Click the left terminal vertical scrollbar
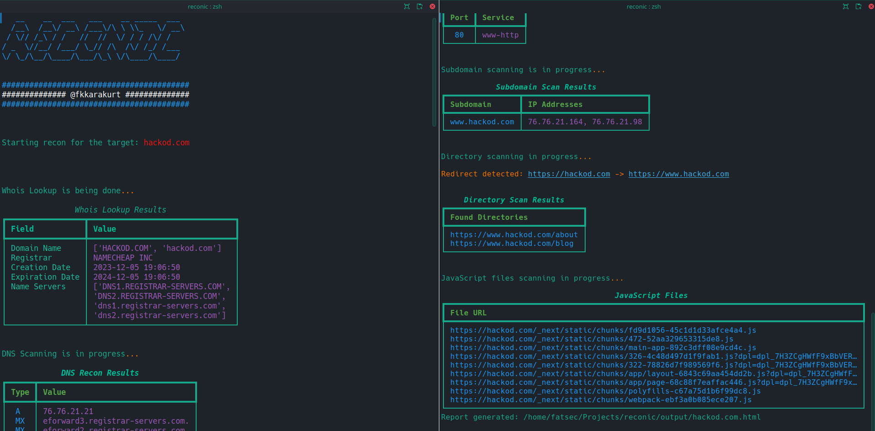 coord(434,72)
